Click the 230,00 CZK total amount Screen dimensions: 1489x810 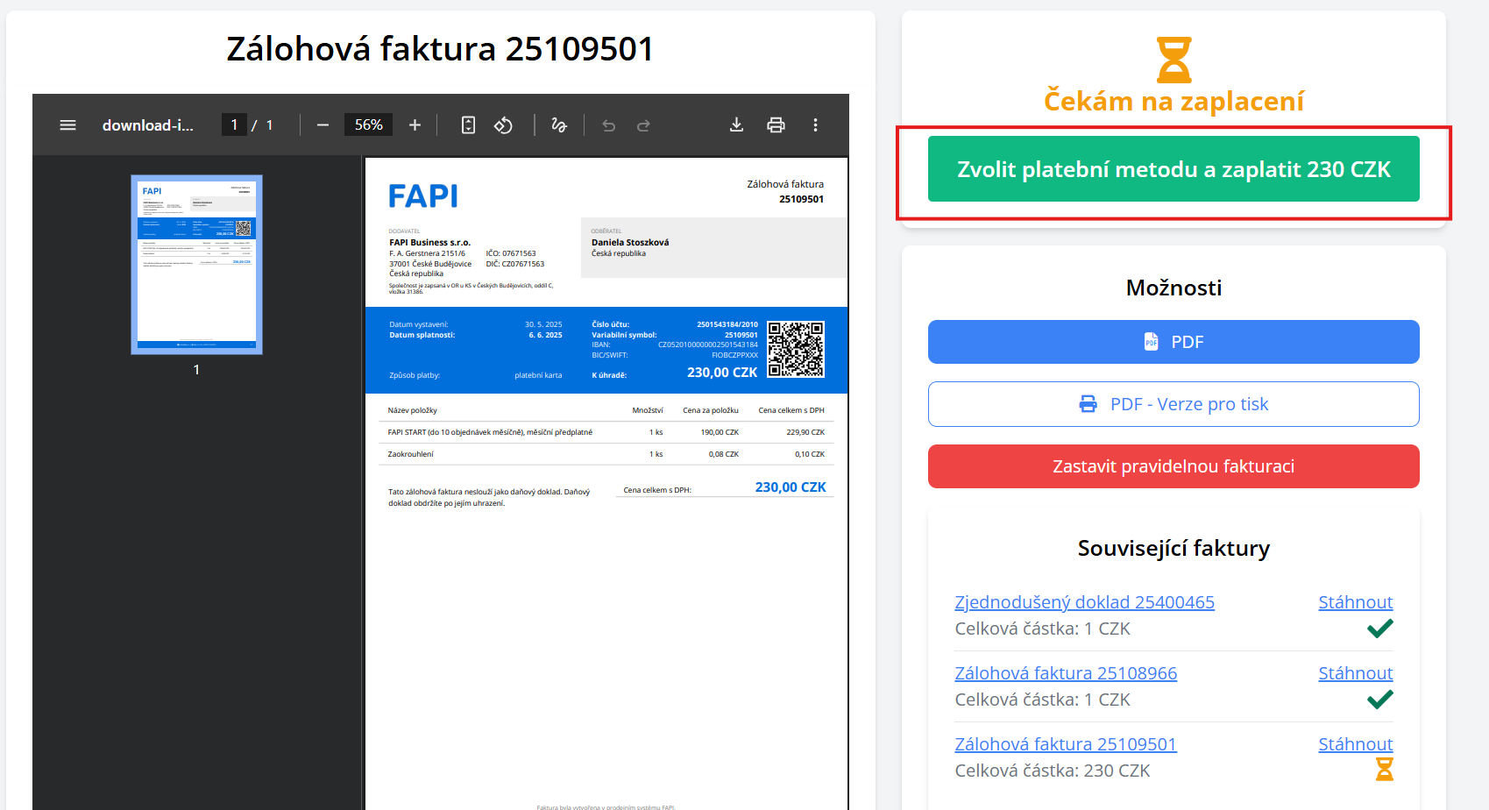pyautogui.click(x=791, y=487)
